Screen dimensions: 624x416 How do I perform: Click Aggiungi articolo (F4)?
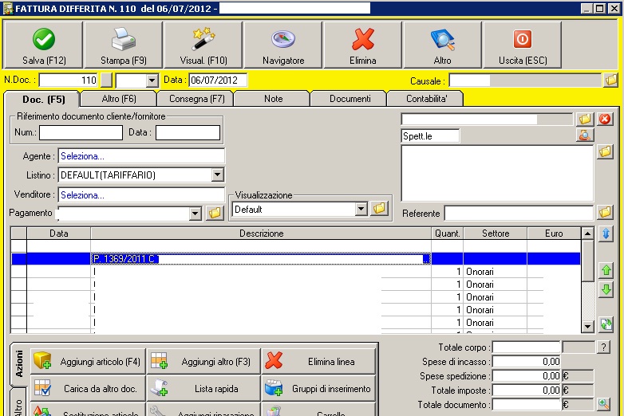(88, 362)
